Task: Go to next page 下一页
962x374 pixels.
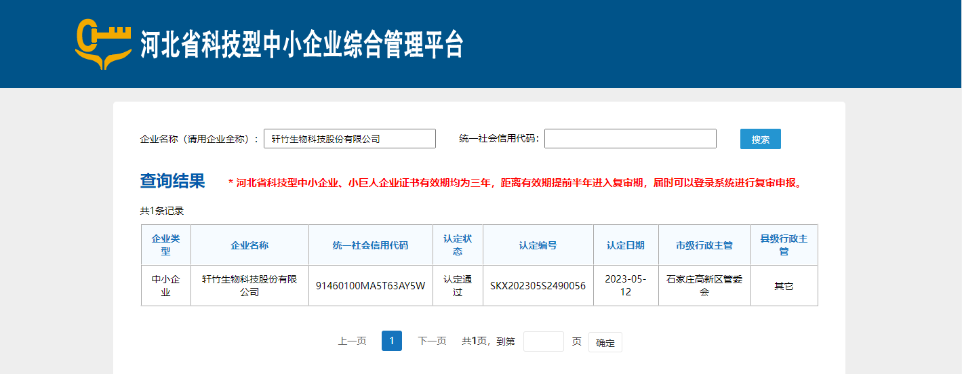Action: 432,341
